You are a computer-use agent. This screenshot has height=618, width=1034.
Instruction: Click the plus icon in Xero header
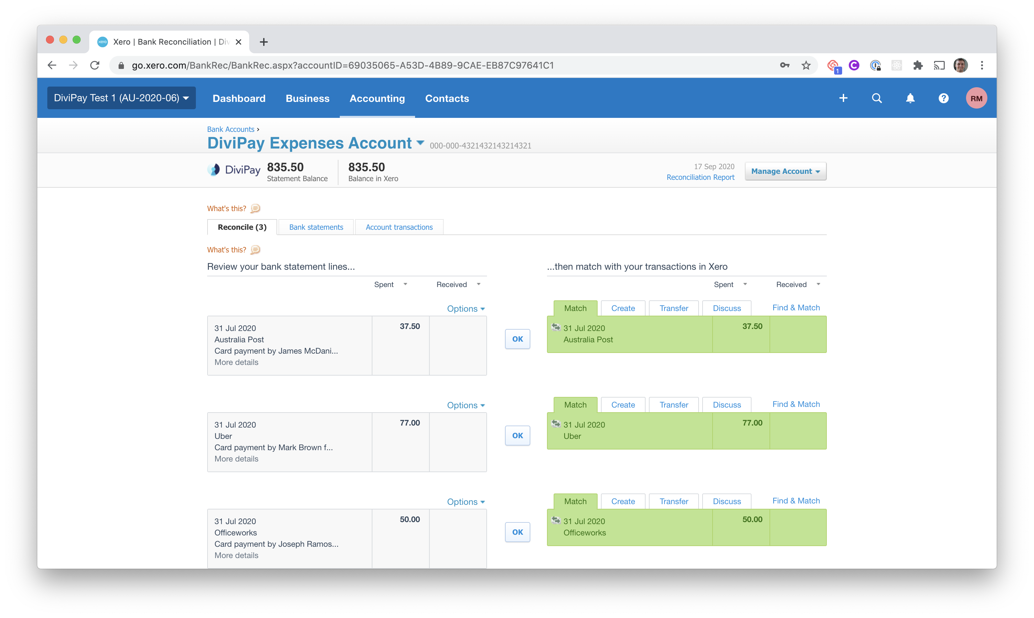(x=843, y=98)
